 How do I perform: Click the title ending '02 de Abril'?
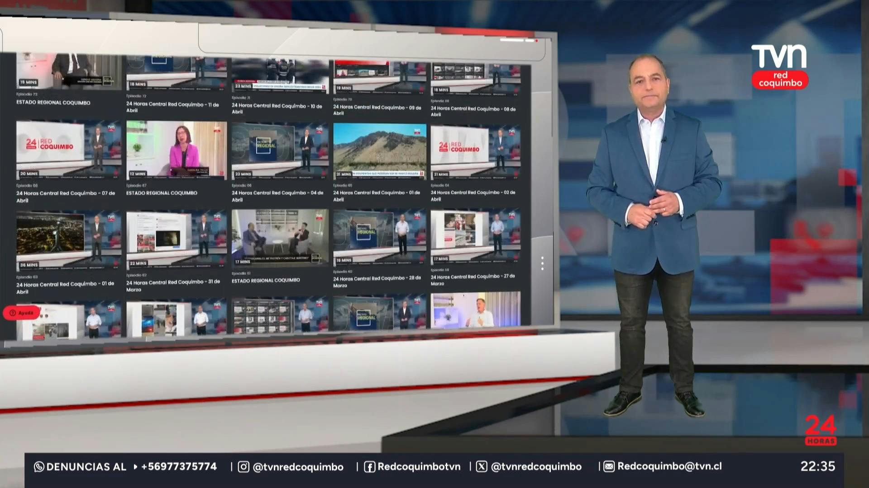473,196
